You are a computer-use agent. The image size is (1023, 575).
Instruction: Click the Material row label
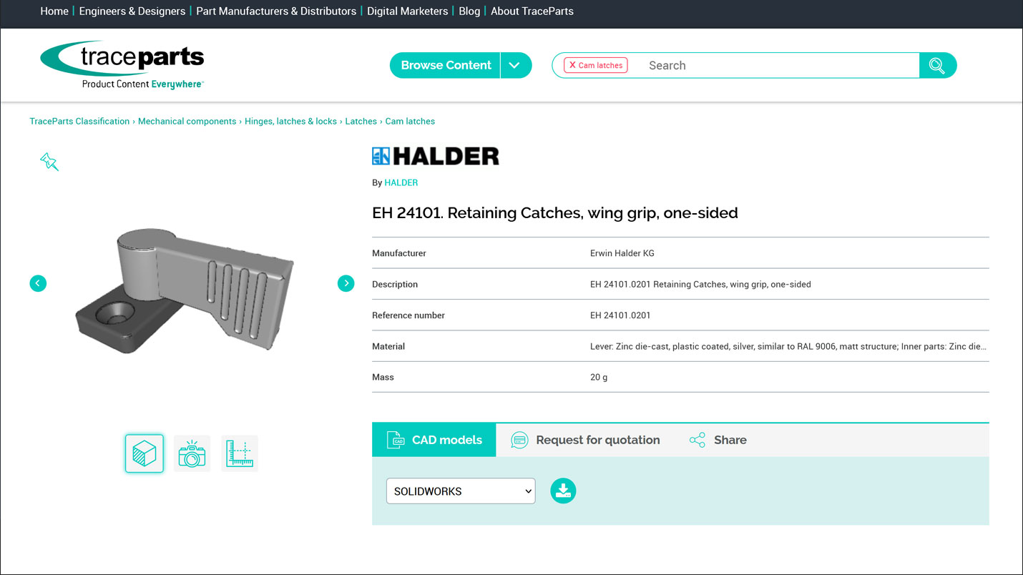click(x=388, y=346)
